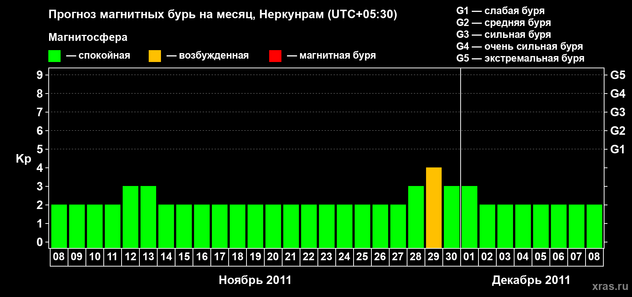This screenshot has width=632, height=297.
Task: Click the G3 label on right axis
Action: pos(618,112)
